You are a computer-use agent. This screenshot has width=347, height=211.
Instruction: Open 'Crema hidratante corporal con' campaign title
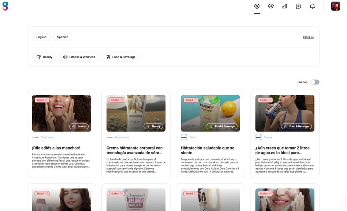[x=135, y=150]
